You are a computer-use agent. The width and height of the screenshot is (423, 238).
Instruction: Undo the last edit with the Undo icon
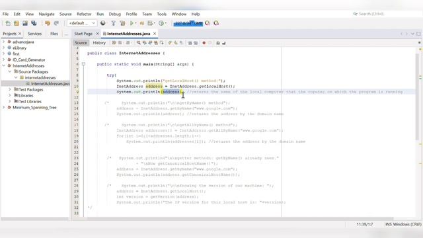(48, 23)
